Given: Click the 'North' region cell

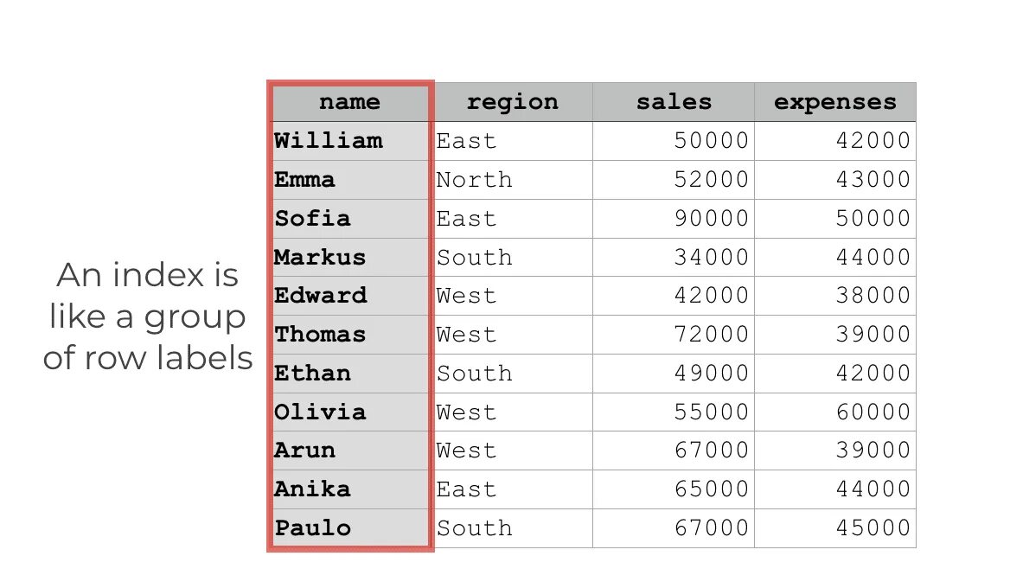Looking at the screenshot, I should tap(474, 180).
